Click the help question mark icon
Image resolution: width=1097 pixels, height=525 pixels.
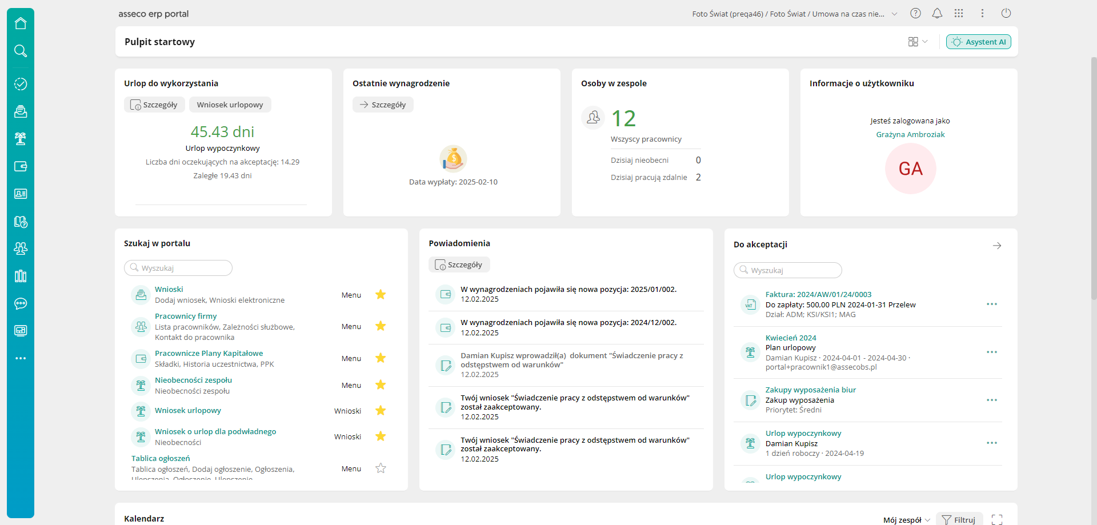click(x=915, y=13)
